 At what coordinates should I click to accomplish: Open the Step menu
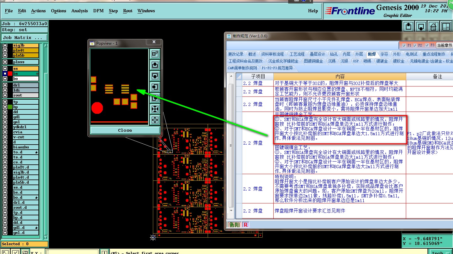click(x=113, y=11)
